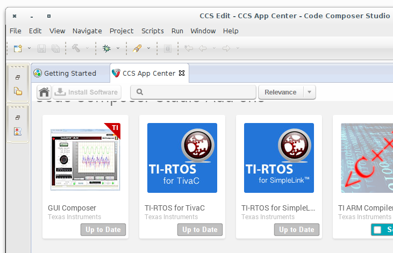
Task: Click the GUI Composer title link
Action: point(72,208)
